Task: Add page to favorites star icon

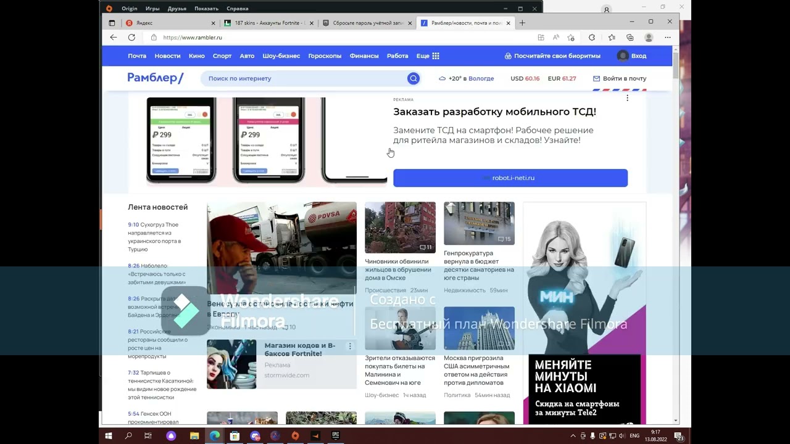Action: click(x=572, y=38)
